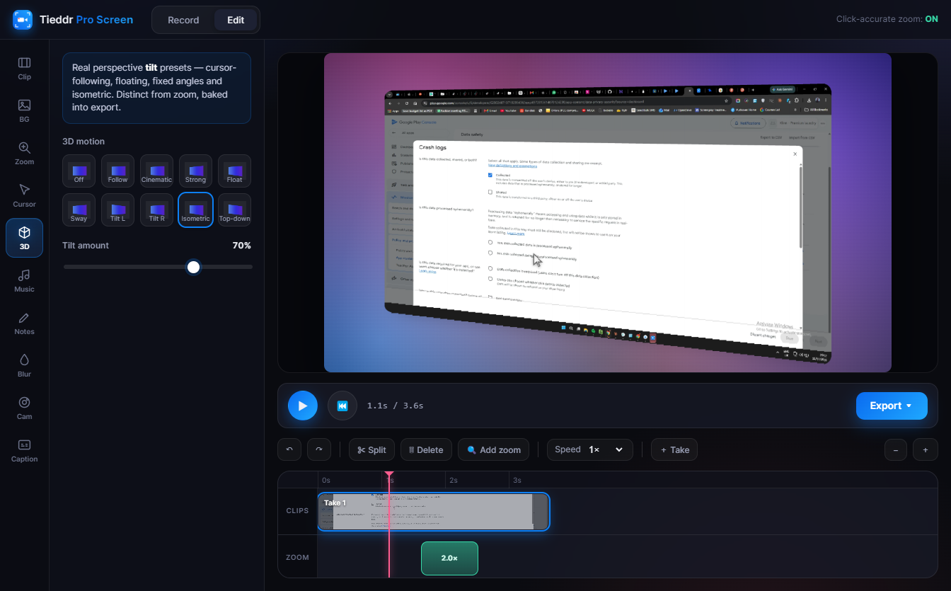Open the Blur panel
951x591 pixels.
click(x=24, y=366)
